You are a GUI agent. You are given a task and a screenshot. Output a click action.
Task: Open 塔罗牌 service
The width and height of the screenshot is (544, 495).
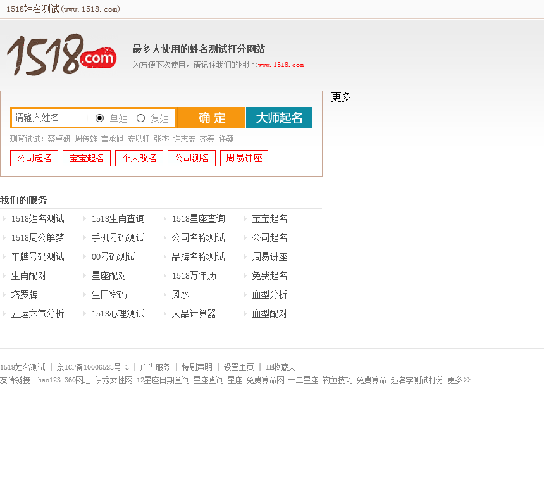pyautogui.click(x=24, y=295)
